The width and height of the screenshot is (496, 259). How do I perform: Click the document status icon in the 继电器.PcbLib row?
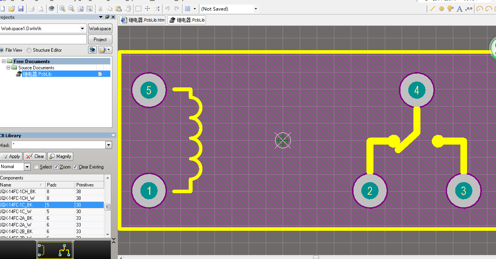(x=100, y=74)
